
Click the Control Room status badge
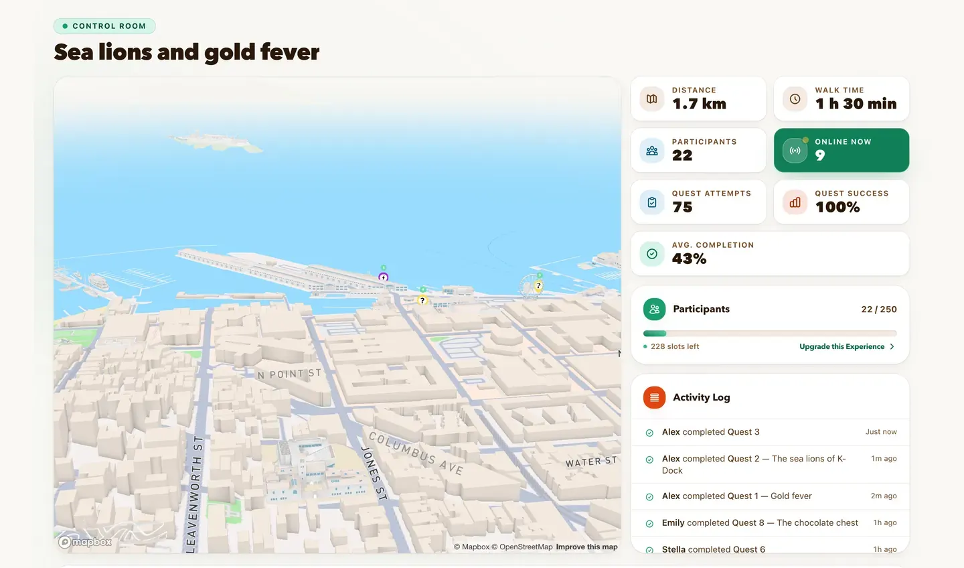(x=104, y=26)
